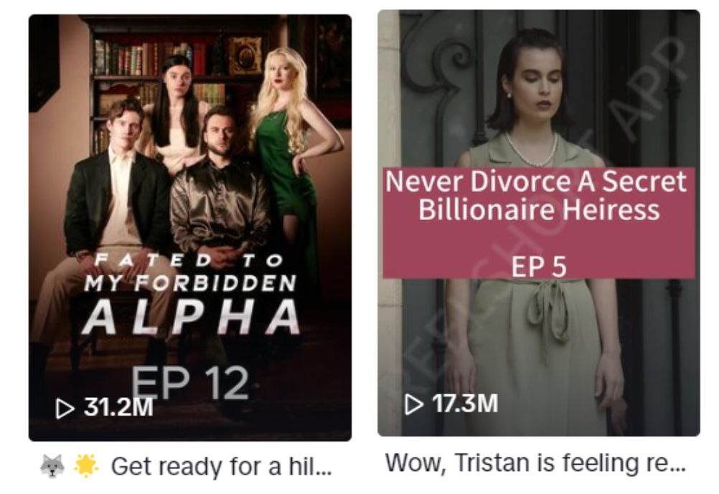The height and width of the screenshot is (494, 719).
Task: Open the caption 'Wow, Tristan is feeling re...'
Action: click(535, 463)
